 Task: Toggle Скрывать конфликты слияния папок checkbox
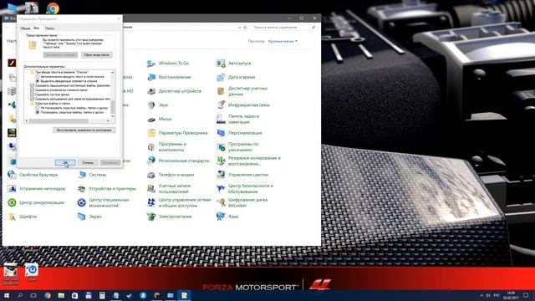(x=33, y=90)
